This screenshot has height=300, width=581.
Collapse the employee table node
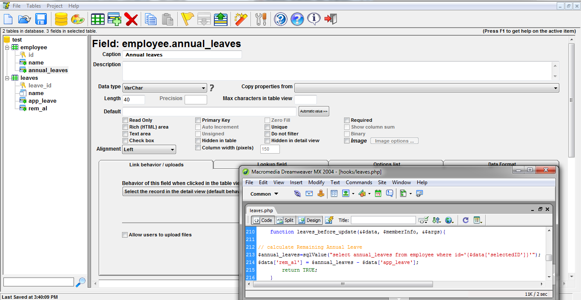7,48
